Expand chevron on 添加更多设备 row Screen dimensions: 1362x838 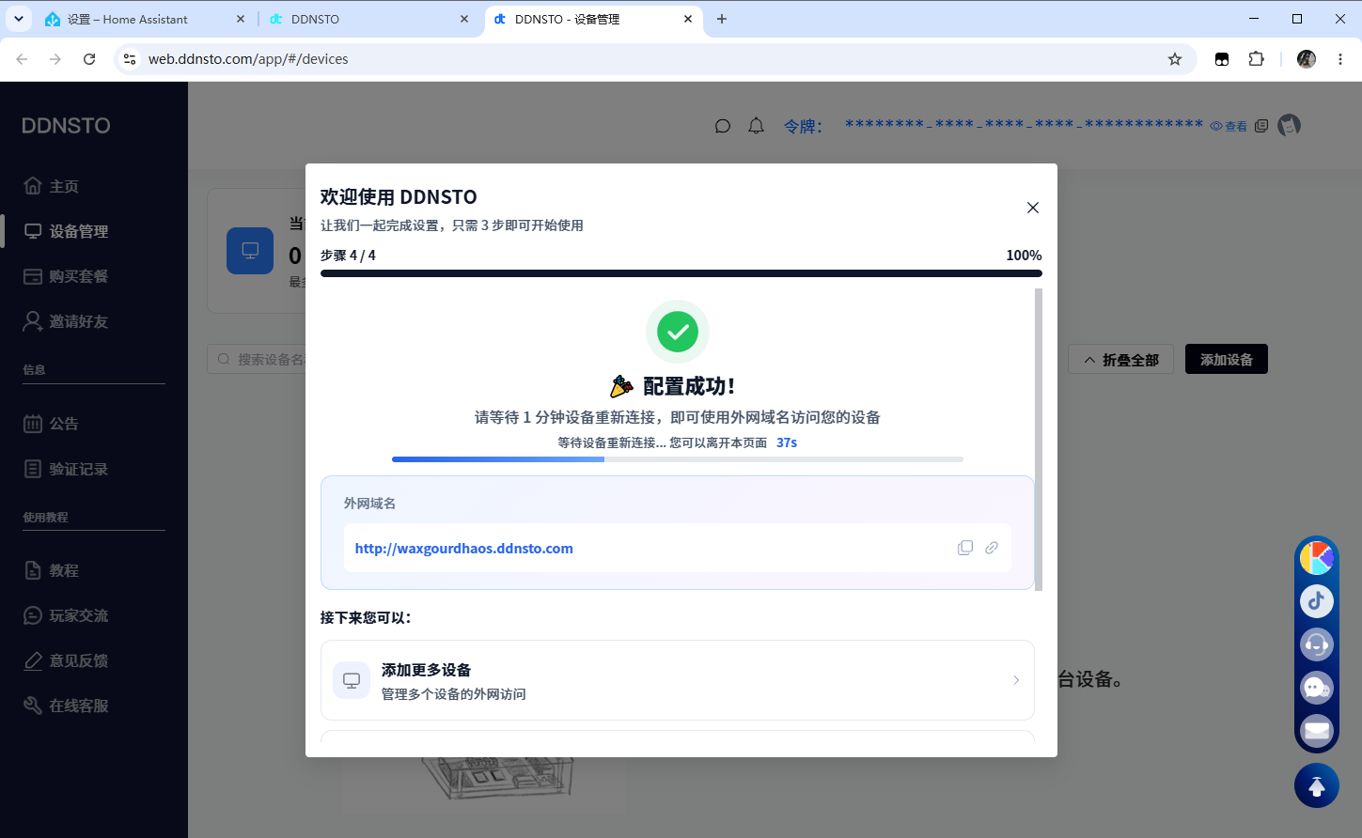pos(1016,680)
